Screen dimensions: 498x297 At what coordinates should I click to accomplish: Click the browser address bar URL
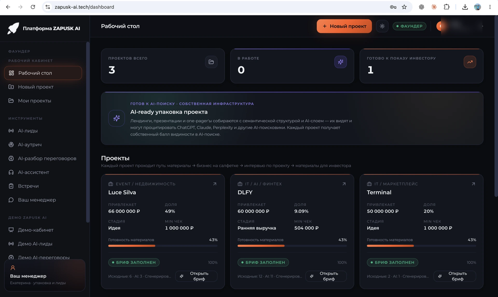pyautogui.click(x=84, y=7)
